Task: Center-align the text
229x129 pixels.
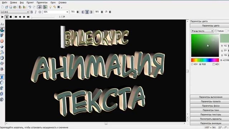Action: point(87,12)
